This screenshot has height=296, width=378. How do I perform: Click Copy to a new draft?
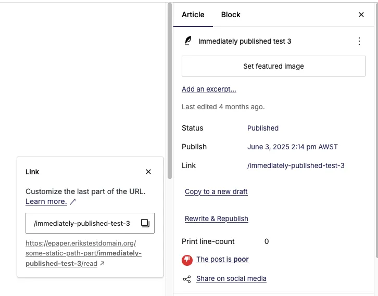click(x=216, y=192)
